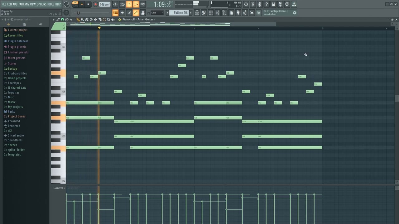399x224 pixels.
Task: Open the TOOLS menu
Action: coord(51,4)
